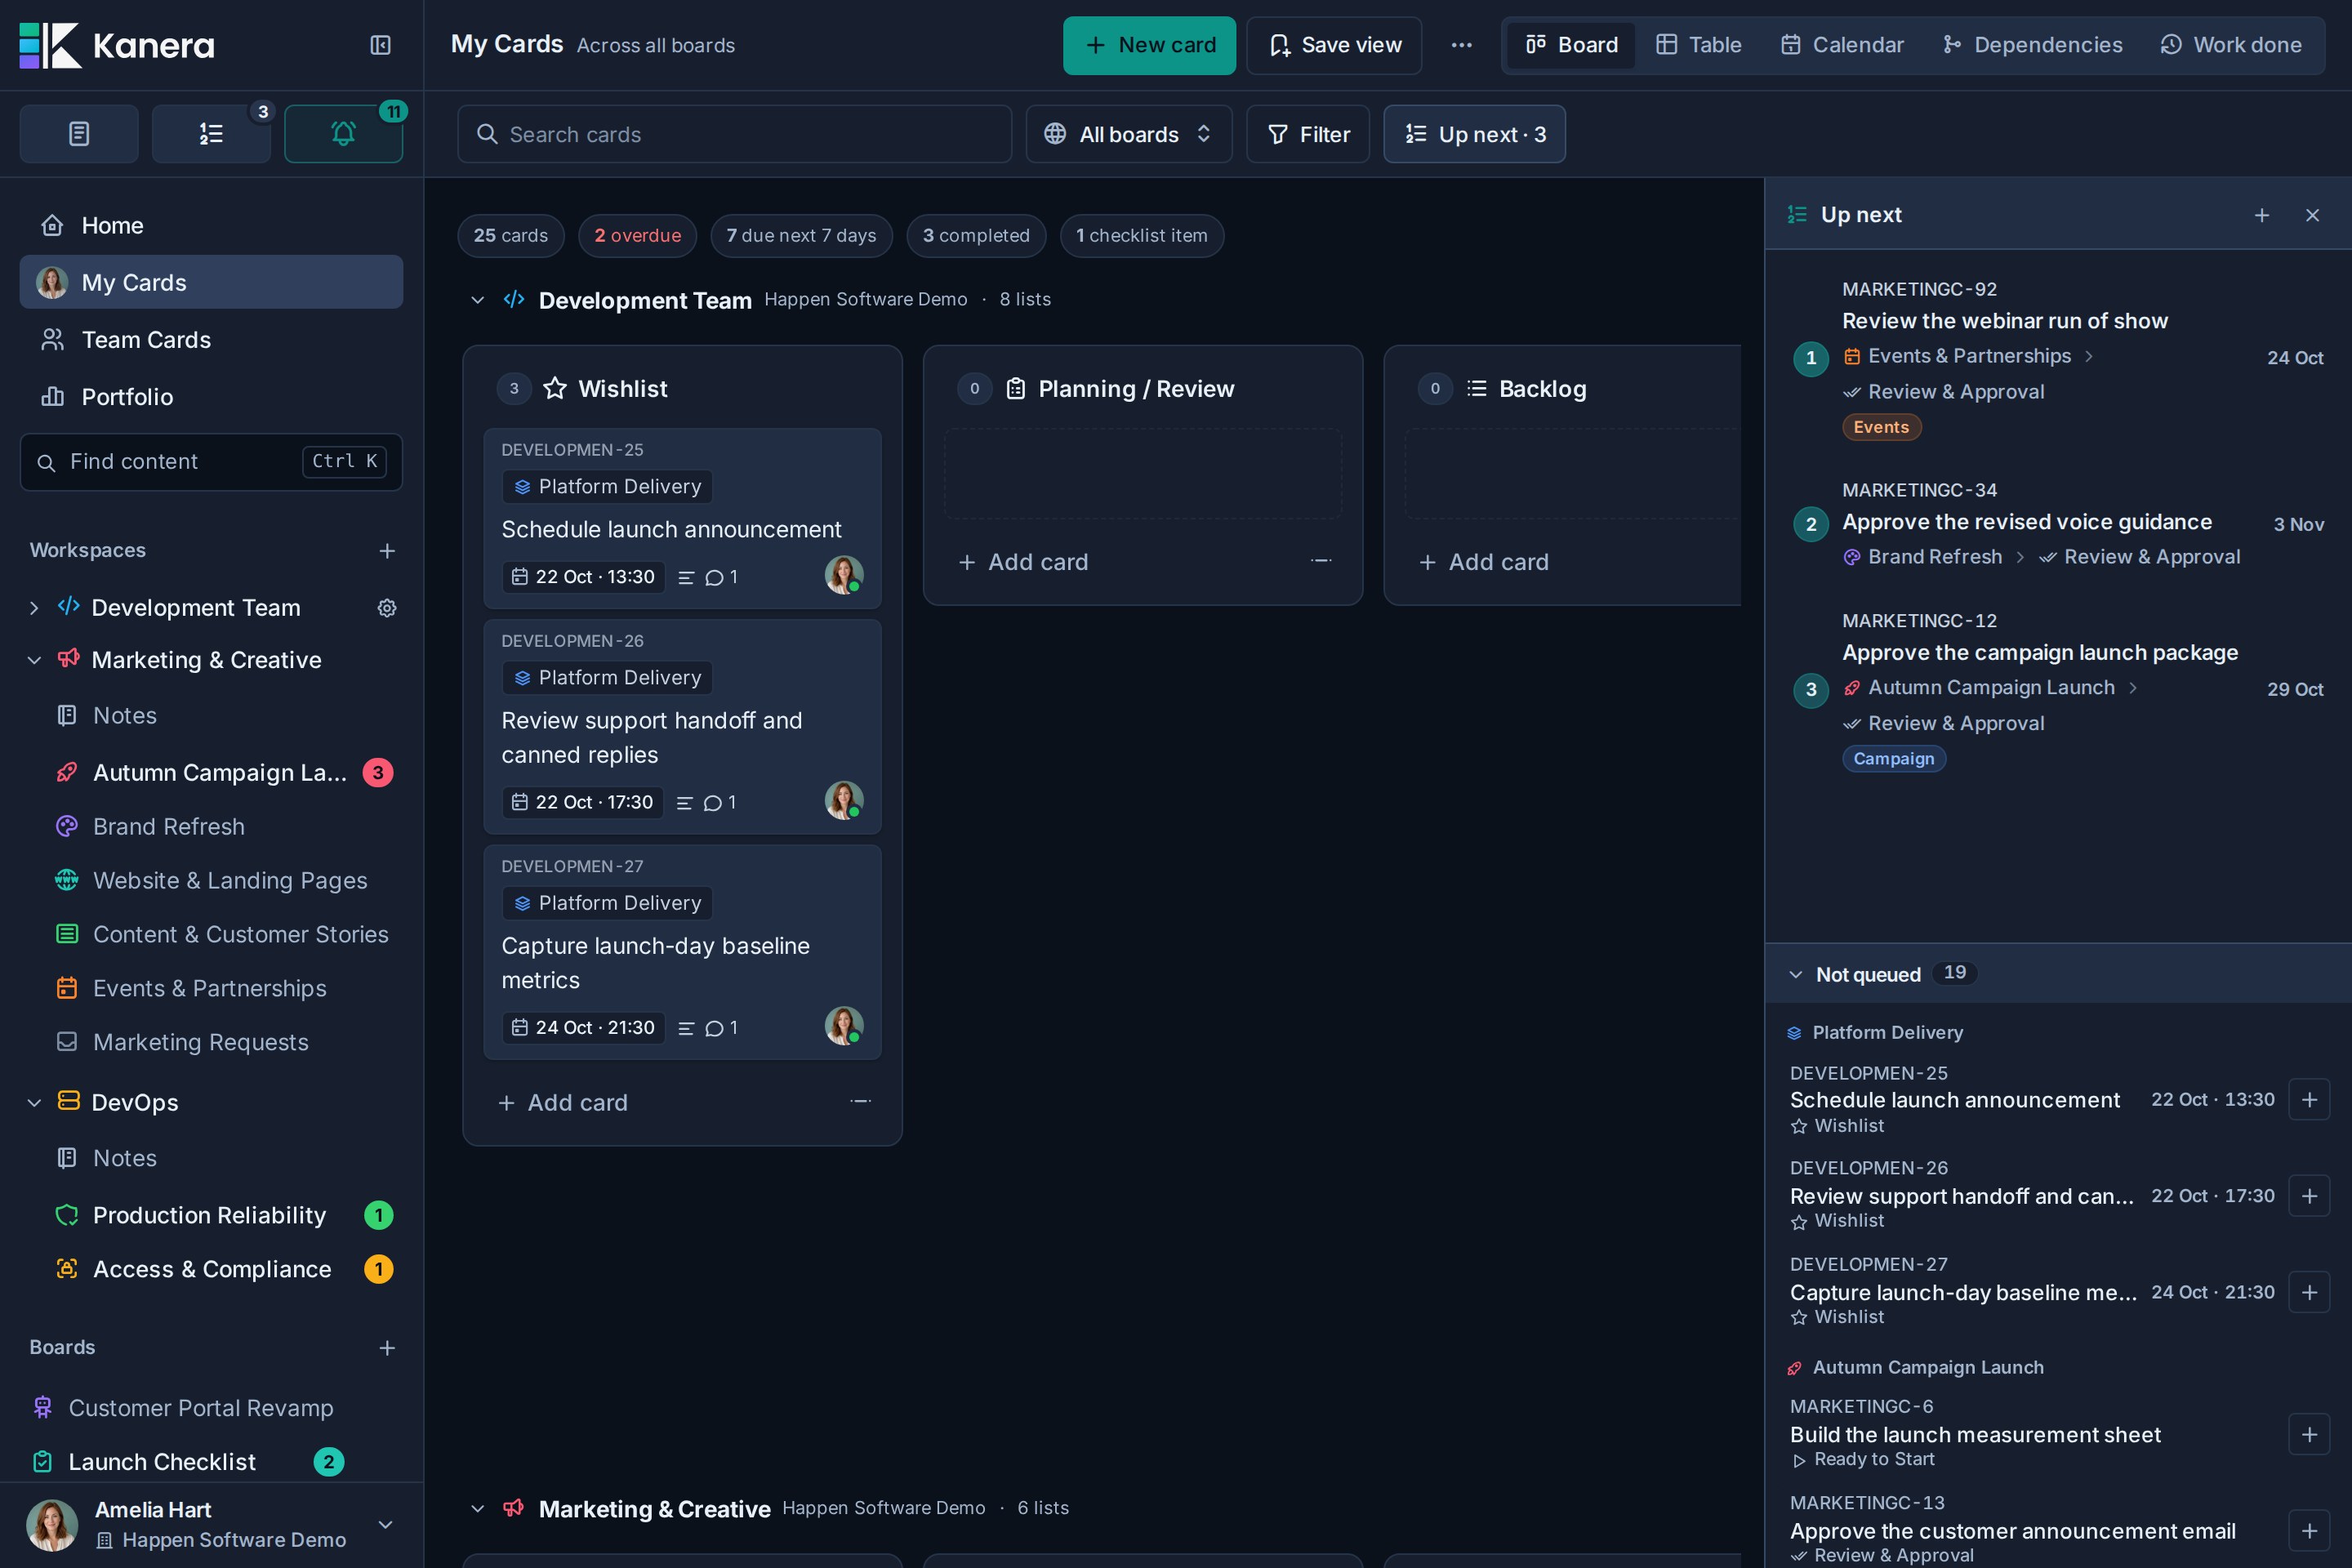Open the more options ellipsis menu

pos(1461,45)
